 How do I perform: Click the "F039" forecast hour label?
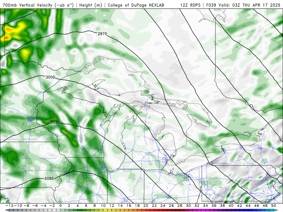click(x=211, y=5)
